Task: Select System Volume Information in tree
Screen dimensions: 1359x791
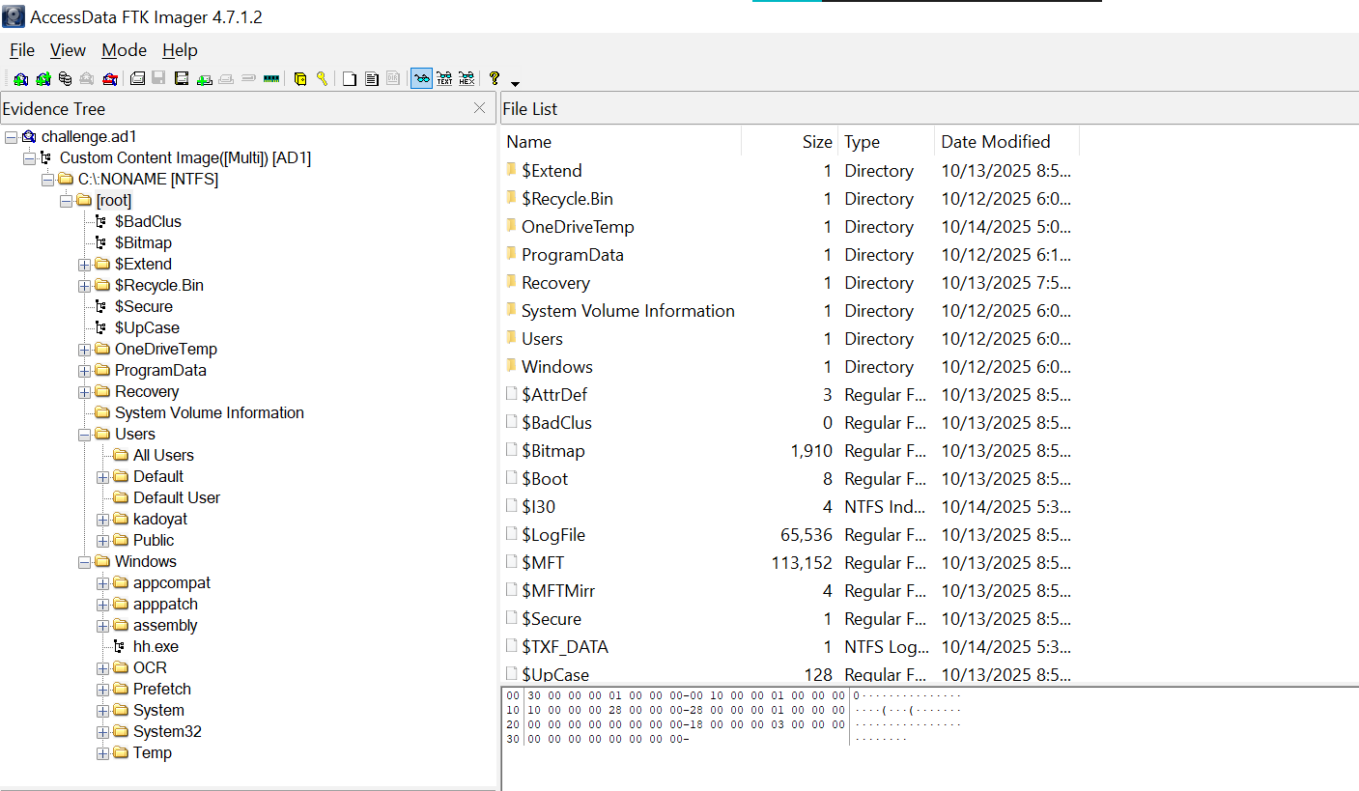Action: point(209,412)
